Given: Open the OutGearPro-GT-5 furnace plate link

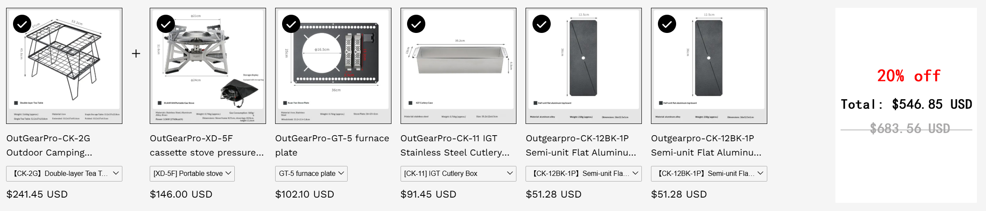Looking at the screenshot, I should point(332,145).
